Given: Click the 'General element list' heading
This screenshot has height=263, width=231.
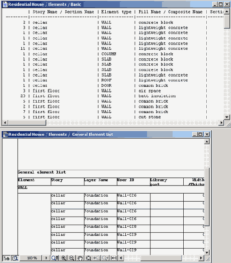Looking at the screenshot, I should pyautogui.click(x=42, y=172).
